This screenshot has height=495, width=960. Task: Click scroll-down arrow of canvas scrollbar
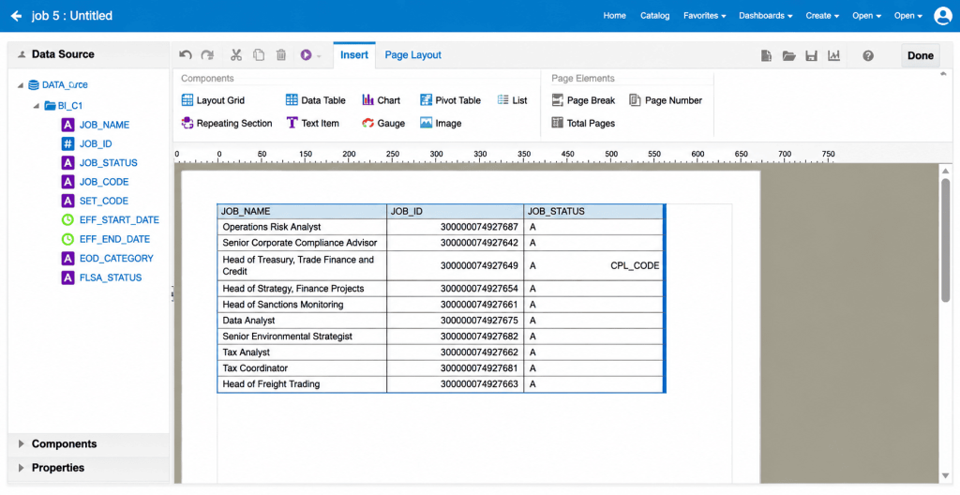(x=945, y=476)
